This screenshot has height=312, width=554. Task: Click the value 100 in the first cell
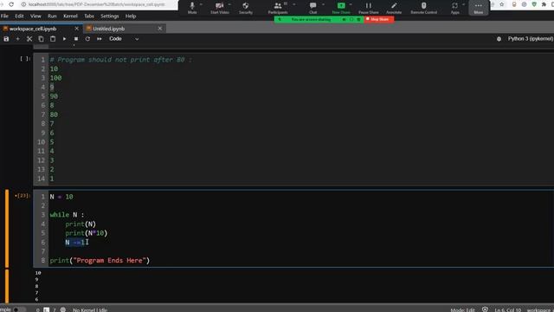click(55, 78)
